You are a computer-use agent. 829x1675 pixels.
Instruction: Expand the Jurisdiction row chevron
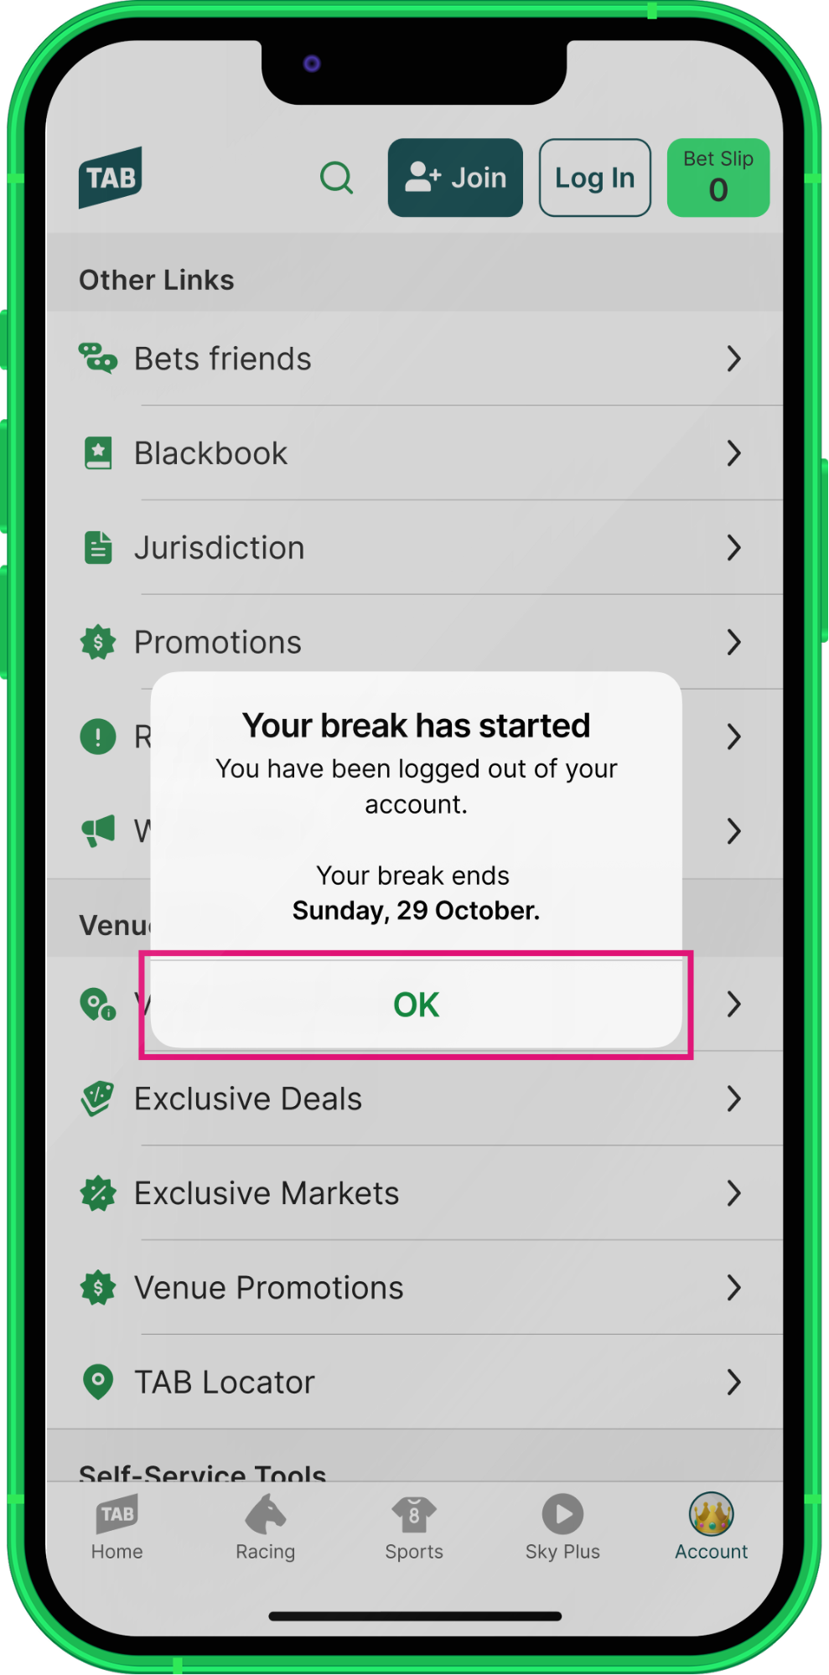click(x=734, y=548)
